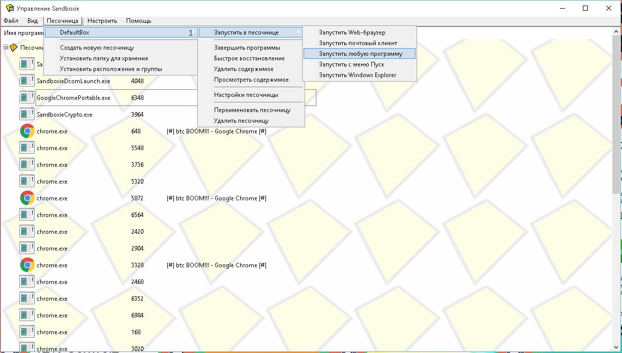Click the SandboxieDcomLaunch.exe process icon
622x353 pixels.
pyautogui.click(x=27, y=81)
